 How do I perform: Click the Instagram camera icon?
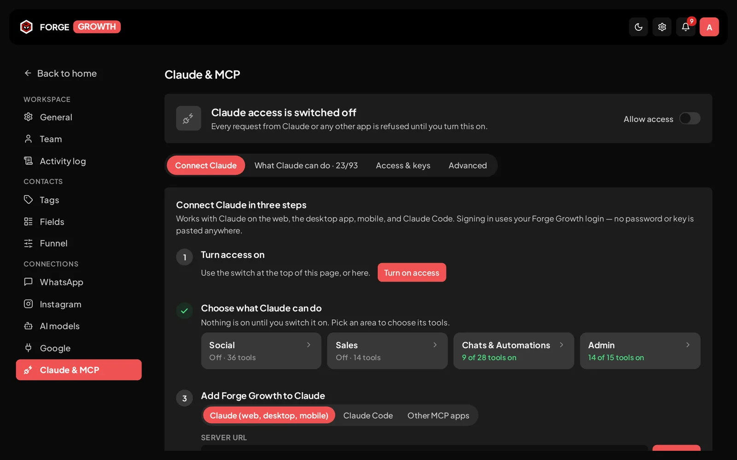(x=29, y=304)
